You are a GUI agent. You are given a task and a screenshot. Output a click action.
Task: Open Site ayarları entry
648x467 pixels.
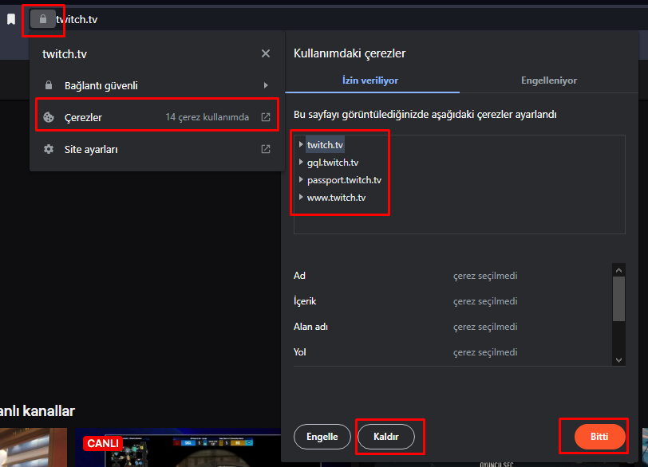pyautogui.click(x=157, y=149)
